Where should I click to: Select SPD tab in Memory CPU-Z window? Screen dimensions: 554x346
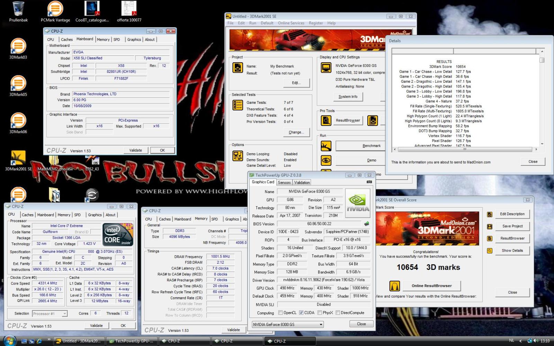coord(215,219)
